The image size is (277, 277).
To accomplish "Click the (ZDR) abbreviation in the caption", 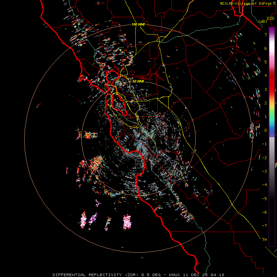I will click(x=132, y=275).
